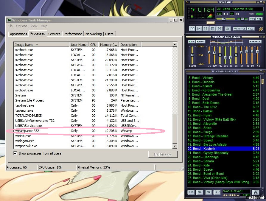The image size is (266, 201).
Task: Open Task Manager Help menu
Action: tap(44, 26)
